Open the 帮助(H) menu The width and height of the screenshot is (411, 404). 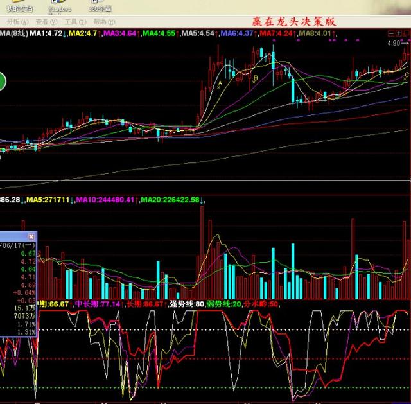104,22
